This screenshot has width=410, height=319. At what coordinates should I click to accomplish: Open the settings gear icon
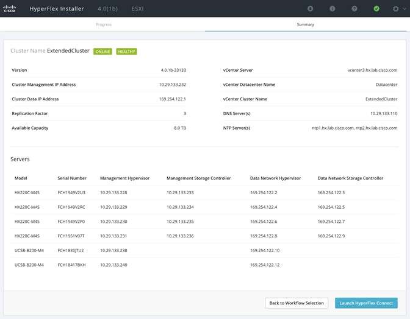pyautogui.click(x=396, y=9)
